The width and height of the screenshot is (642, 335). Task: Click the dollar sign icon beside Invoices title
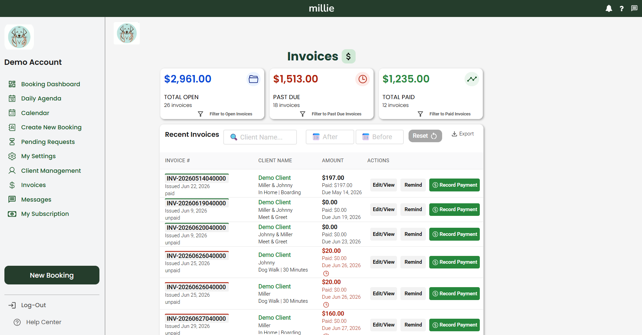point(348,56)
